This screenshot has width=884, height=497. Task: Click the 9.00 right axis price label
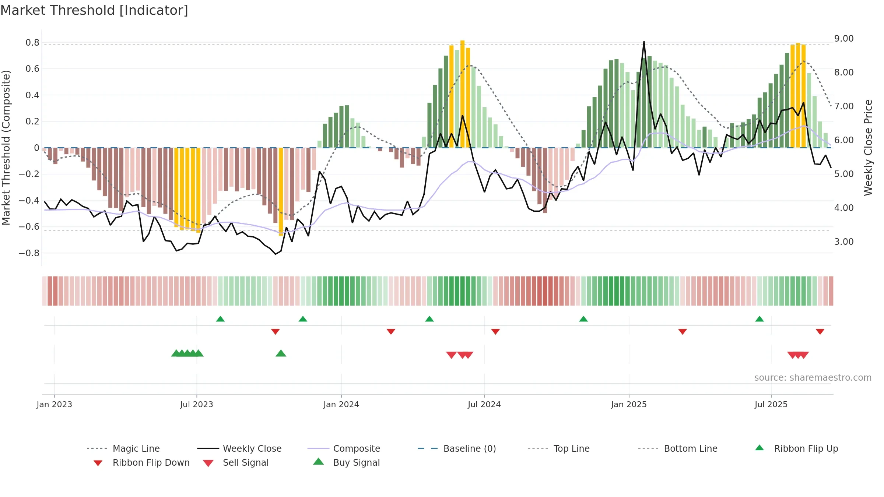(x=844, y=39)
